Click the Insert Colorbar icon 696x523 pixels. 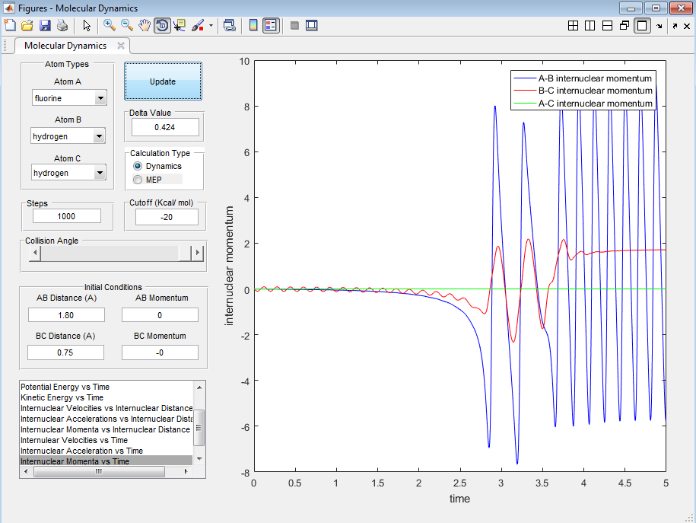[253, 25]
